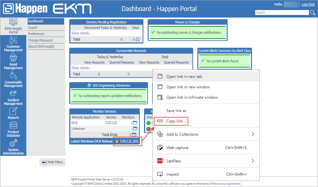This screenshot has width=318, height=187.
Task: Click DCA version 7.20.2.22 cell
Action: [x=111, y=123]
